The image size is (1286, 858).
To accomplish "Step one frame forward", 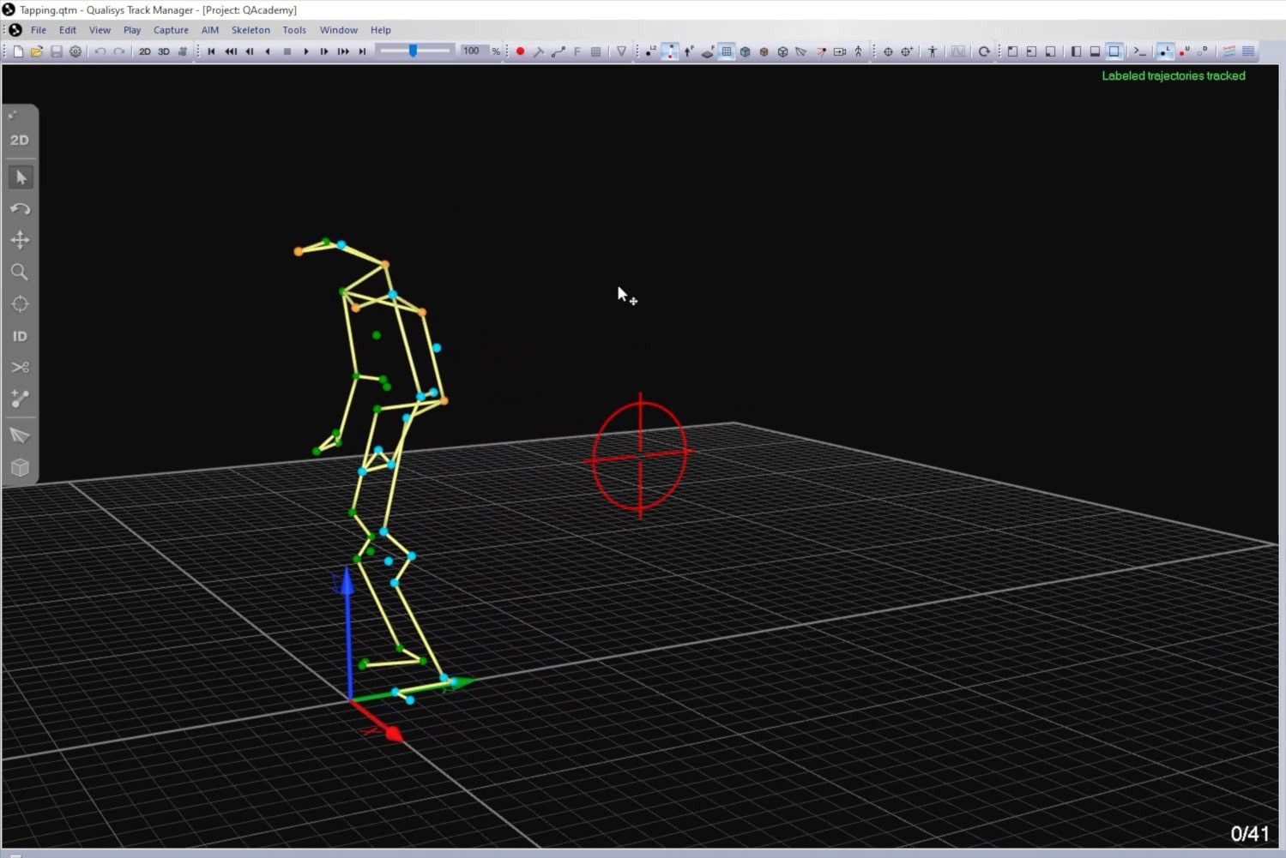I will click(x=324, y=51).
